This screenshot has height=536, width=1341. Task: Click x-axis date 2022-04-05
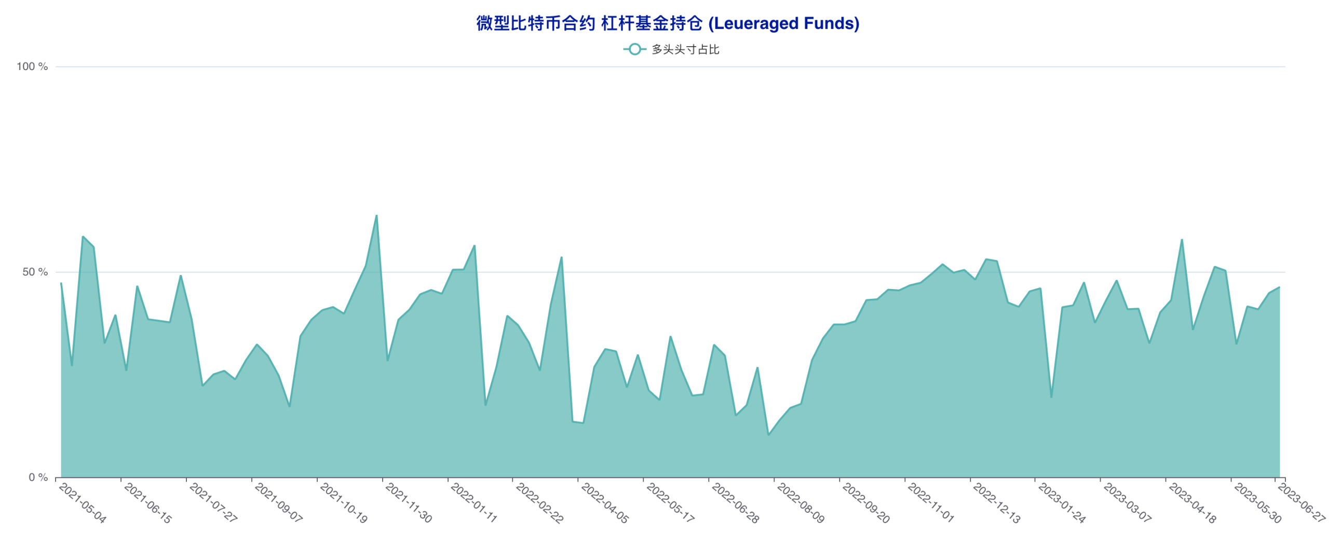(605, 503)
